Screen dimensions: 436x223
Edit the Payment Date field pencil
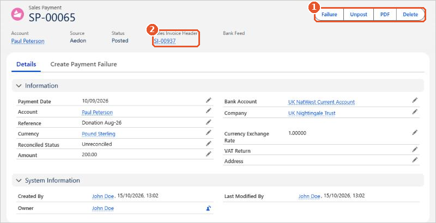point(209,100)
